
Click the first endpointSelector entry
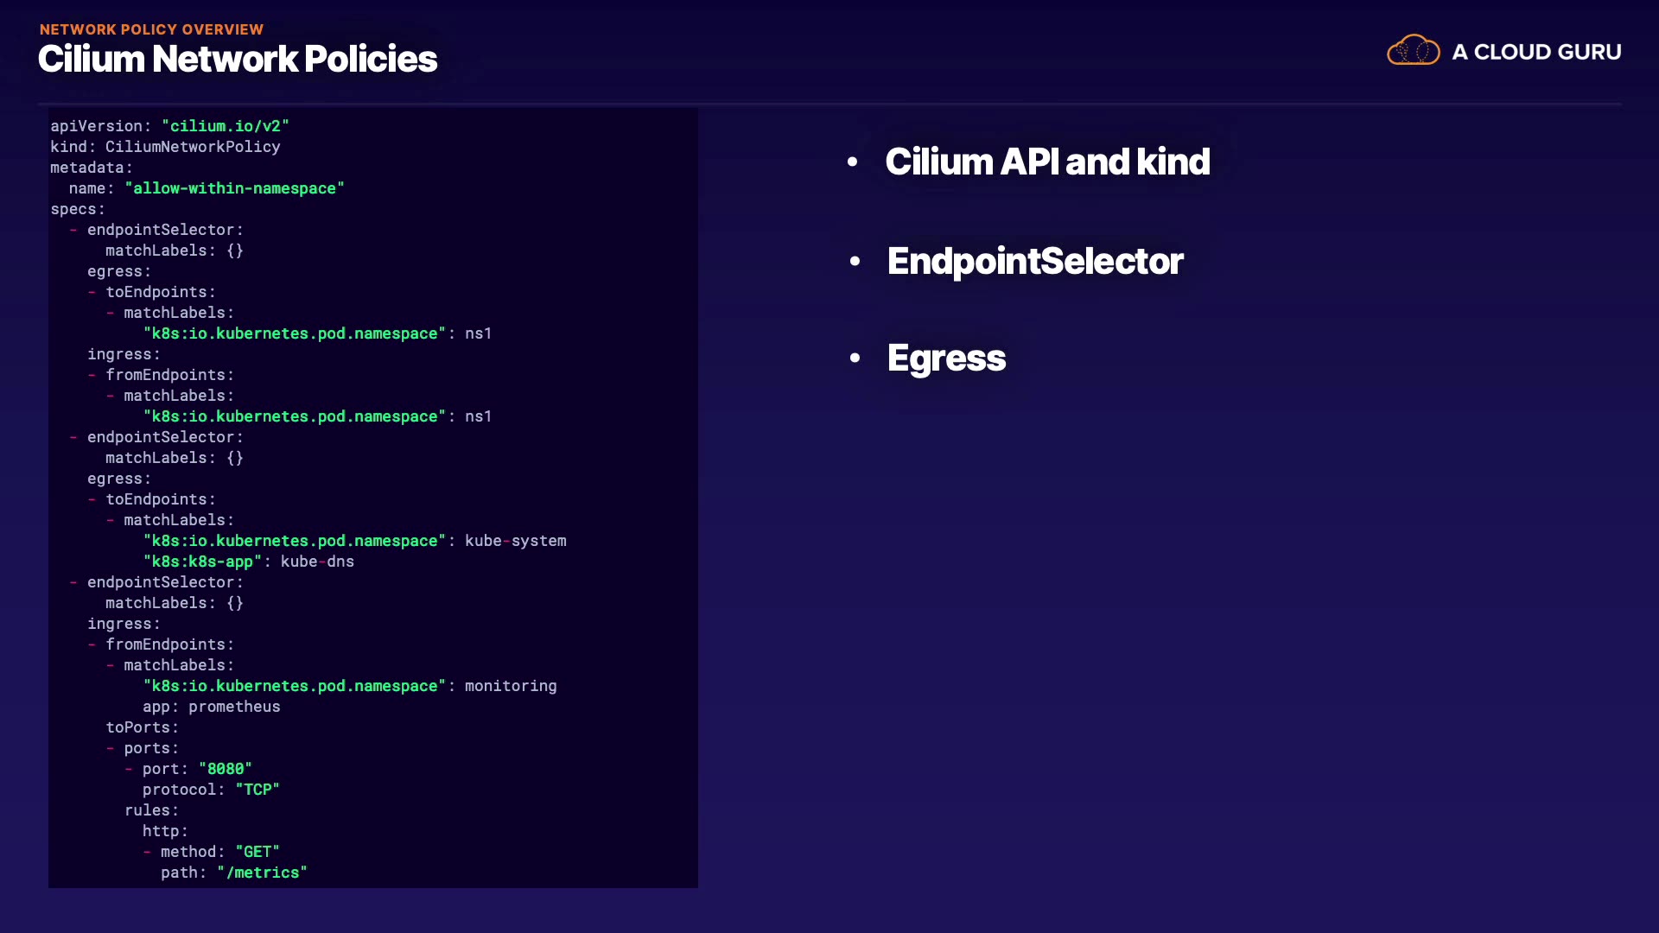[165, 230]
